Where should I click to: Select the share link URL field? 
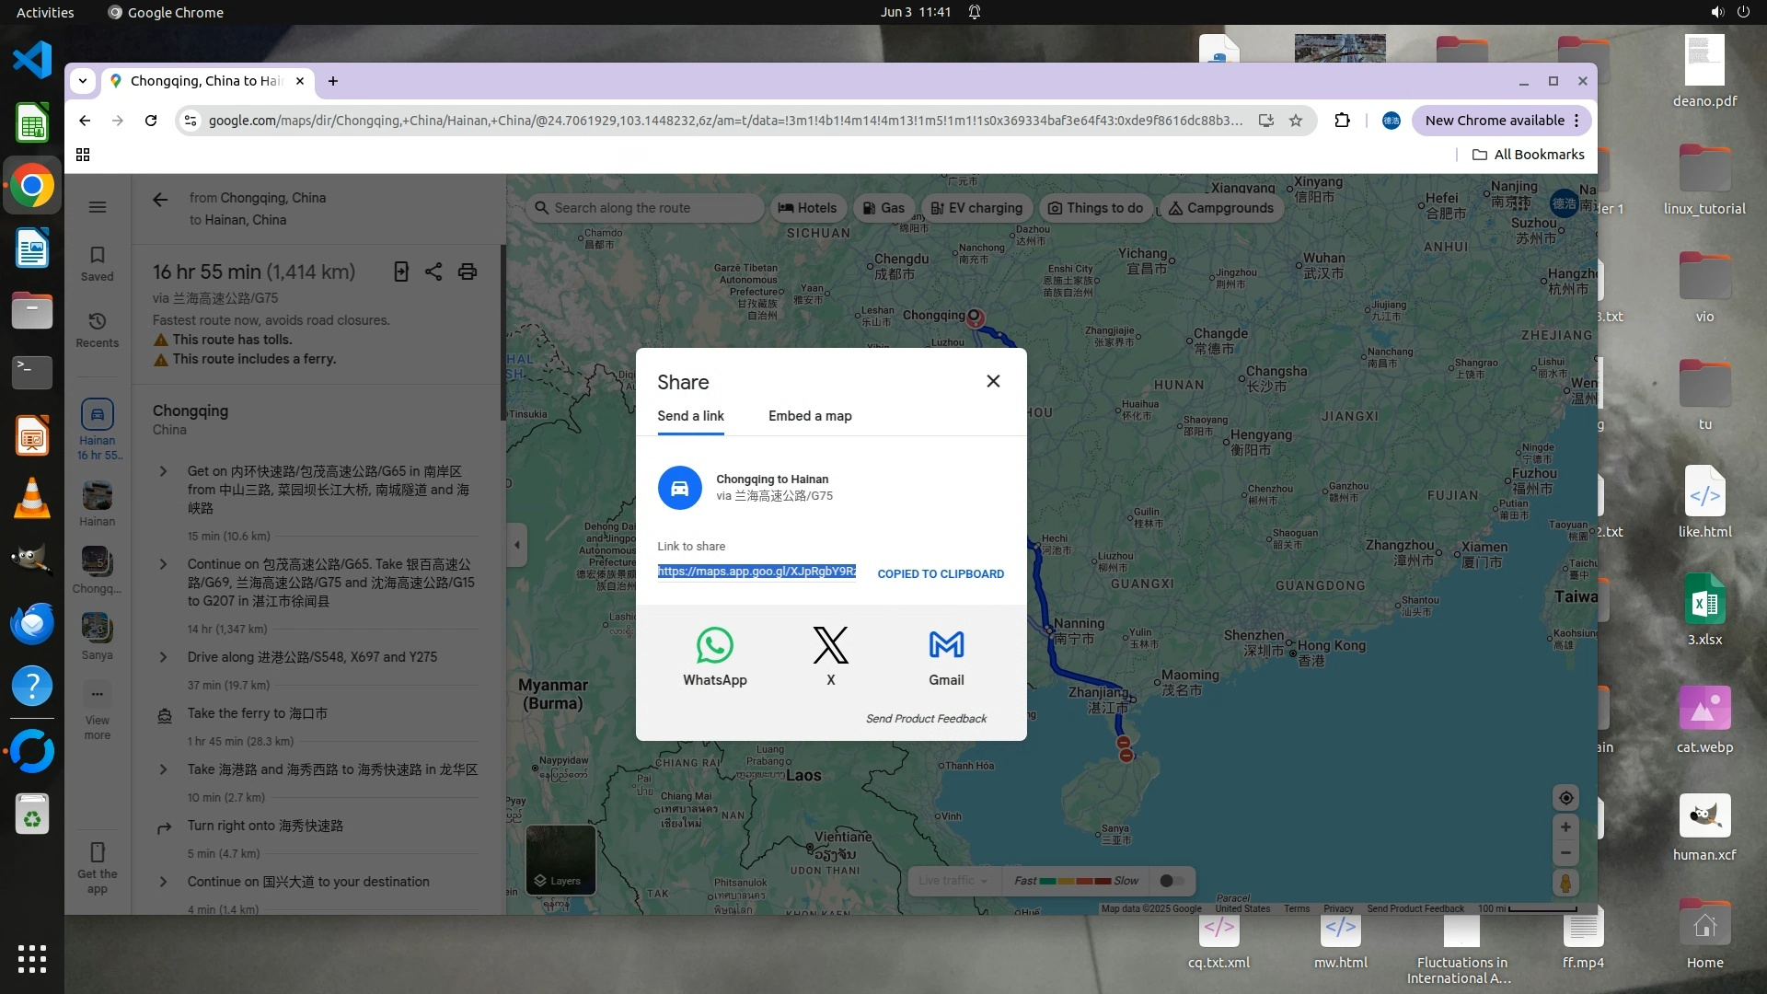756,572
